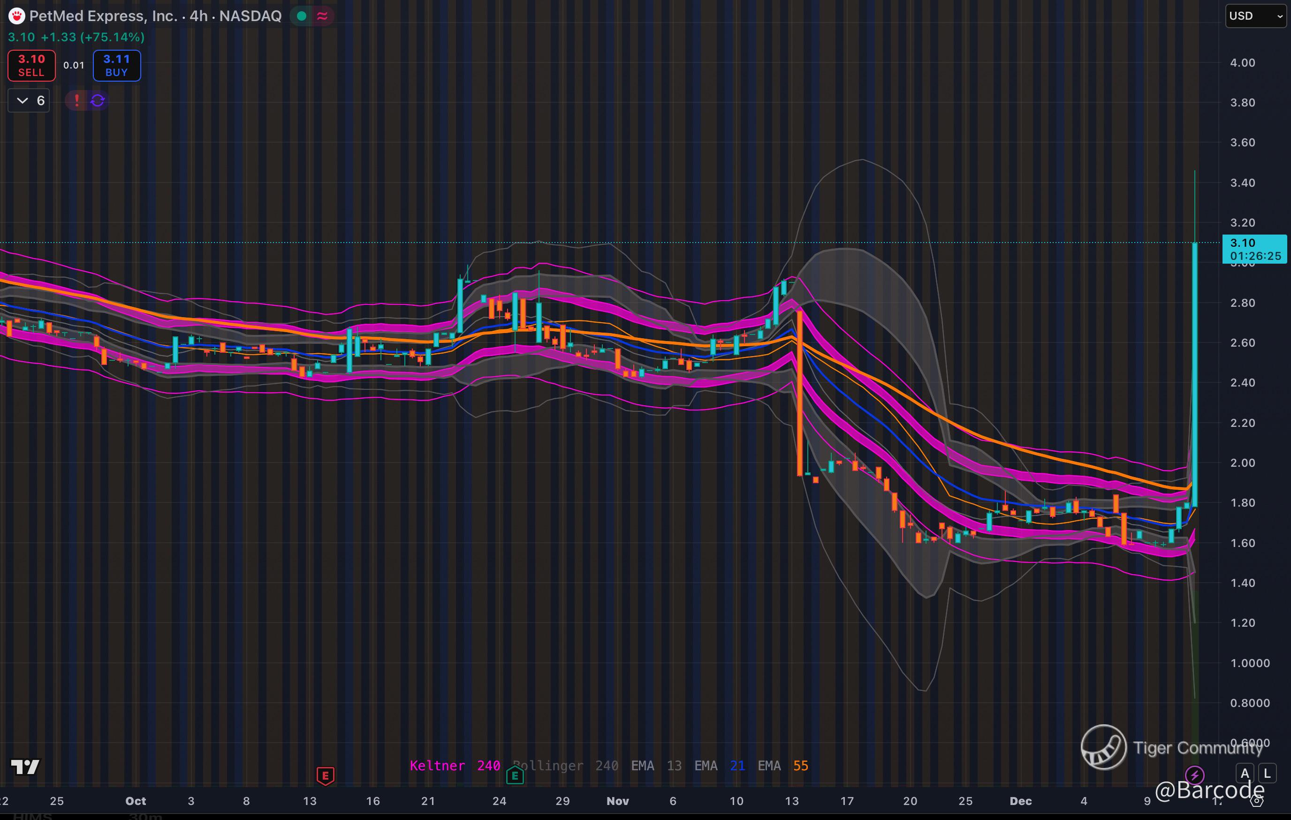This screenshot has height=820, width=1291.
Task: Click the pink approximate-sign data icon
Action: [322, 16]
